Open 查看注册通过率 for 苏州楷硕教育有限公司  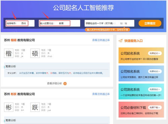pyautogui.click(x=101, y=40)
